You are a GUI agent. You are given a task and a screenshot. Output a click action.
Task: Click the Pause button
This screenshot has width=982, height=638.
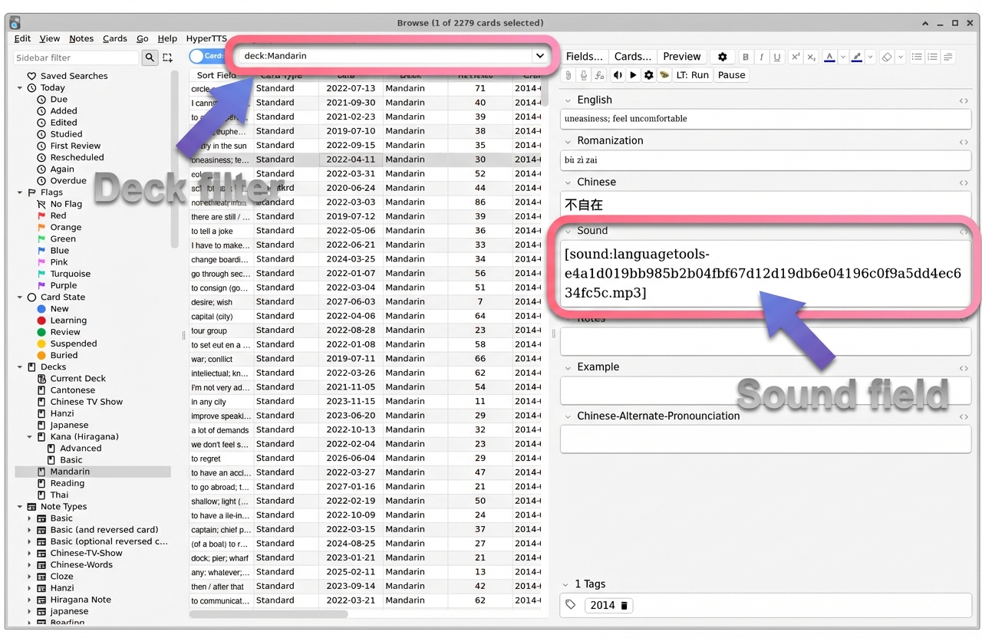coord(731,74)
